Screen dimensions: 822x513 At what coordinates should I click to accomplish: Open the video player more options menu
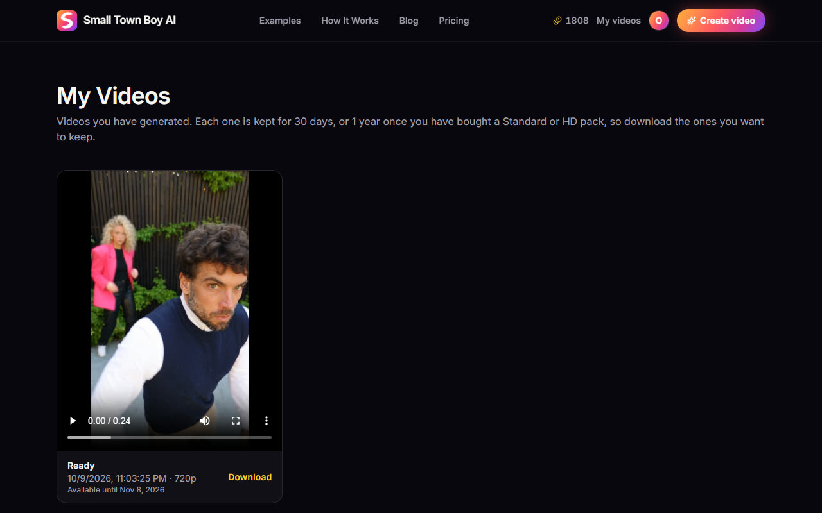267,421
